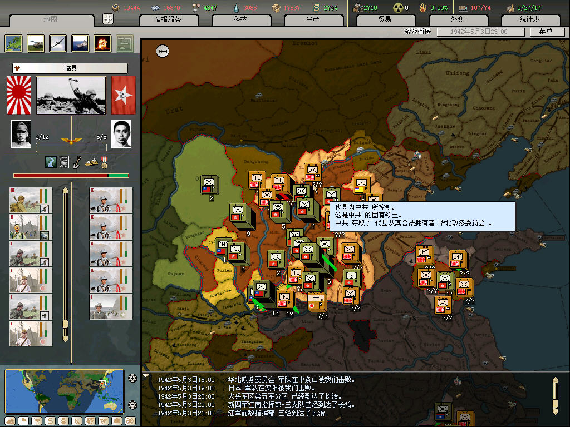570x427 pixels.
Task: Open the 情报服务 tab
Action: (168, 19)
